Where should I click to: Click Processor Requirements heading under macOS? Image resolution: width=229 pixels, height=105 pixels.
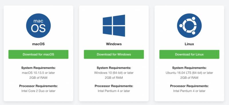(38, 86)
